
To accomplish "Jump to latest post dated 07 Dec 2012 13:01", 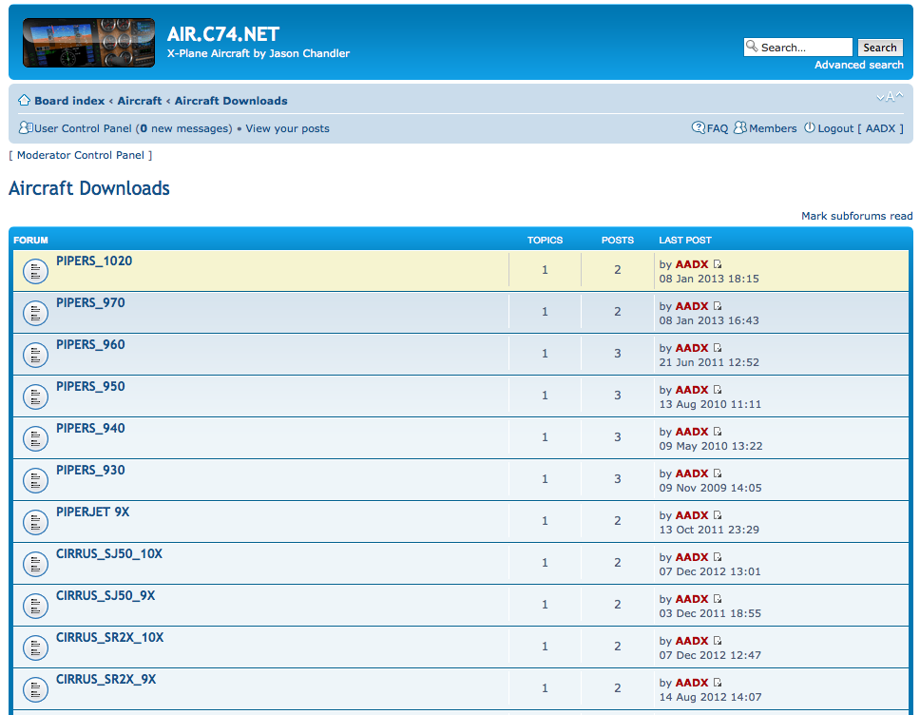I will 718,557.
